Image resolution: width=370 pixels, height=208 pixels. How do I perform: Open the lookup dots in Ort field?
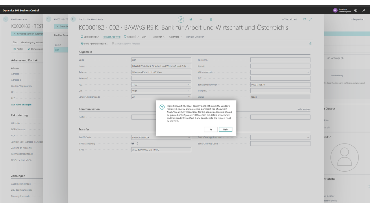pyautogui.click(x=189, y=91)
